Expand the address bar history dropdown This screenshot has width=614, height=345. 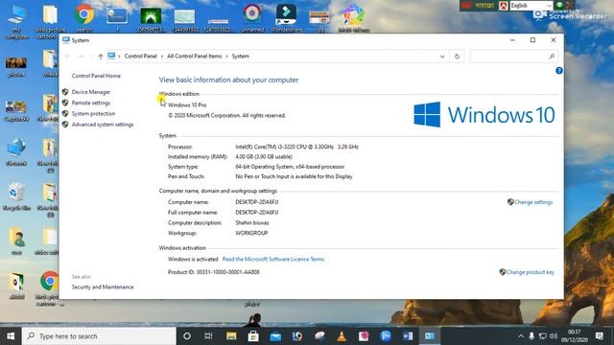point(442,57)
